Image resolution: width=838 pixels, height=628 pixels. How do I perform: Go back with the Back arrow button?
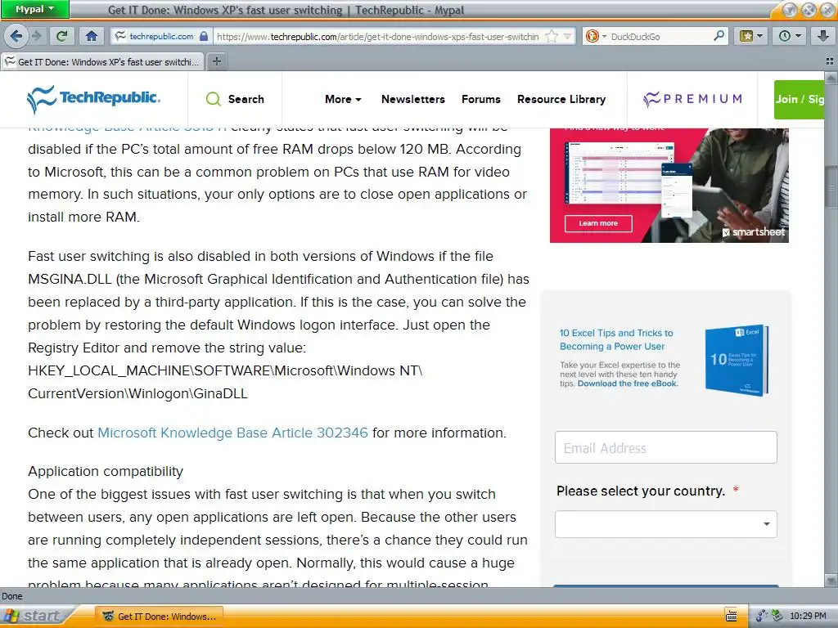coord(16,36)
